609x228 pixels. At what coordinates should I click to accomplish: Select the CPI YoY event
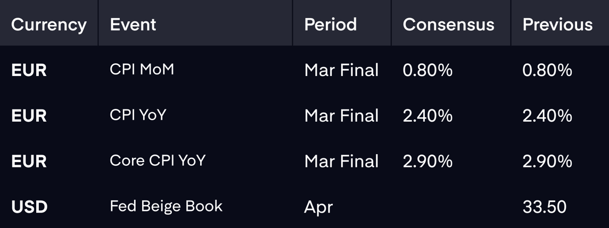coord(138,115)
